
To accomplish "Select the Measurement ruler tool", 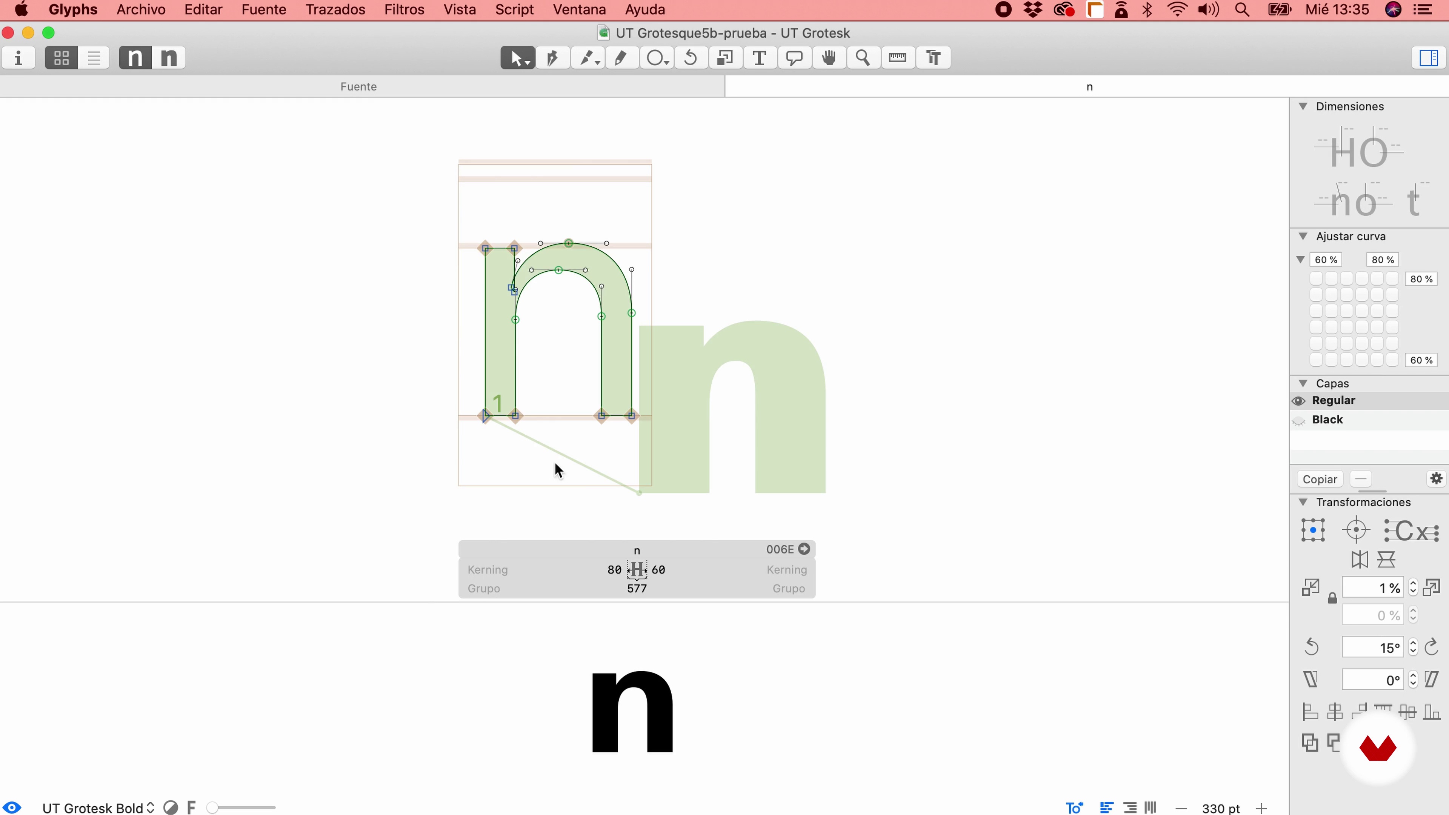I will (x=897, y=58).
